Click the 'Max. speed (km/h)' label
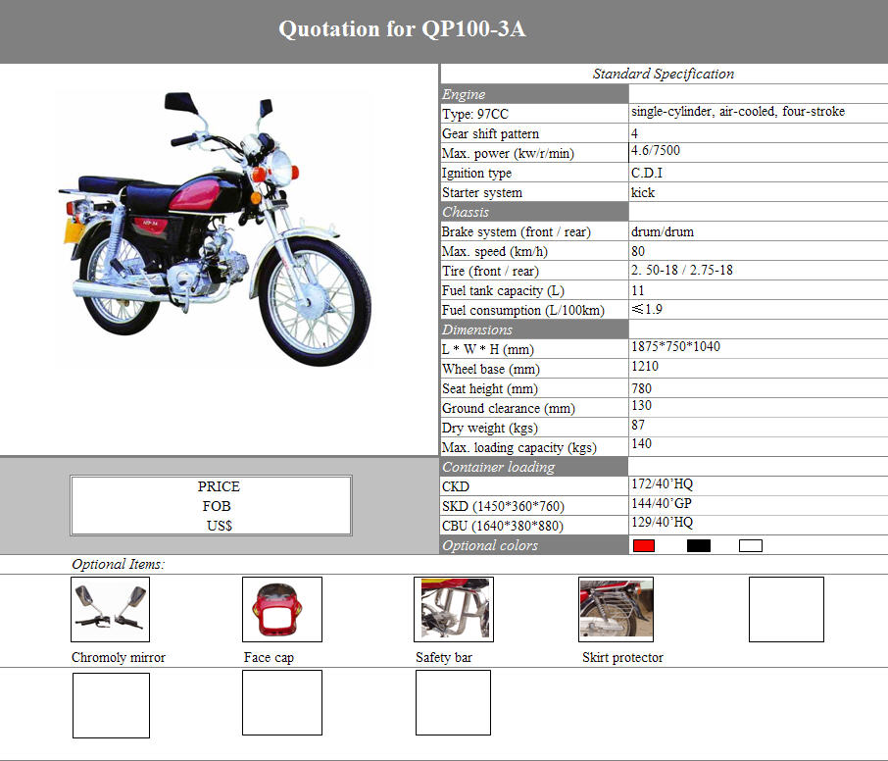The height and width of the screenshot is (761, 888). click(x=494, y=252)
